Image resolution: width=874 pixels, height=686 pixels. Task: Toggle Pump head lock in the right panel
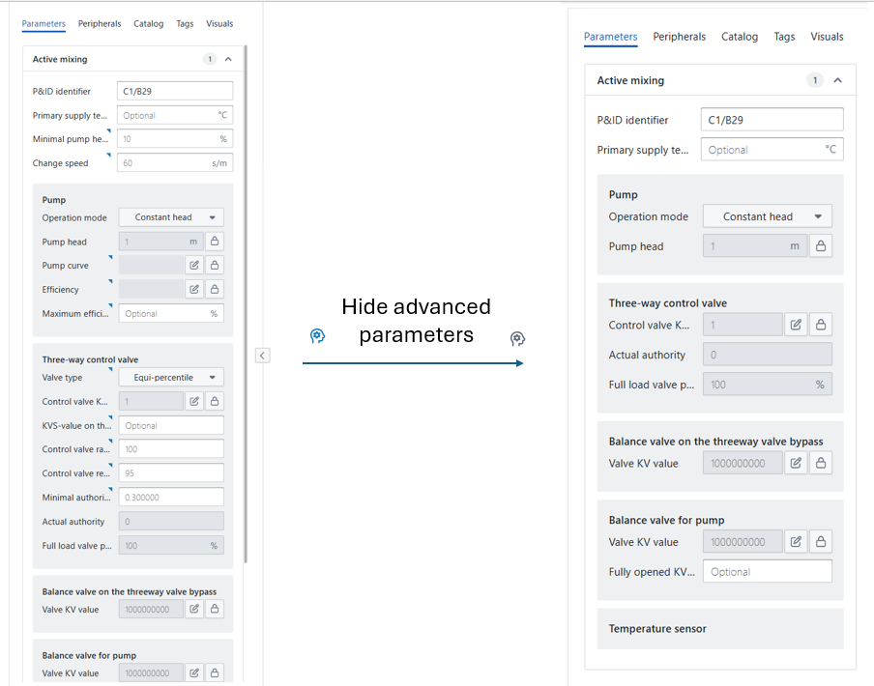(x=821, y=246)
